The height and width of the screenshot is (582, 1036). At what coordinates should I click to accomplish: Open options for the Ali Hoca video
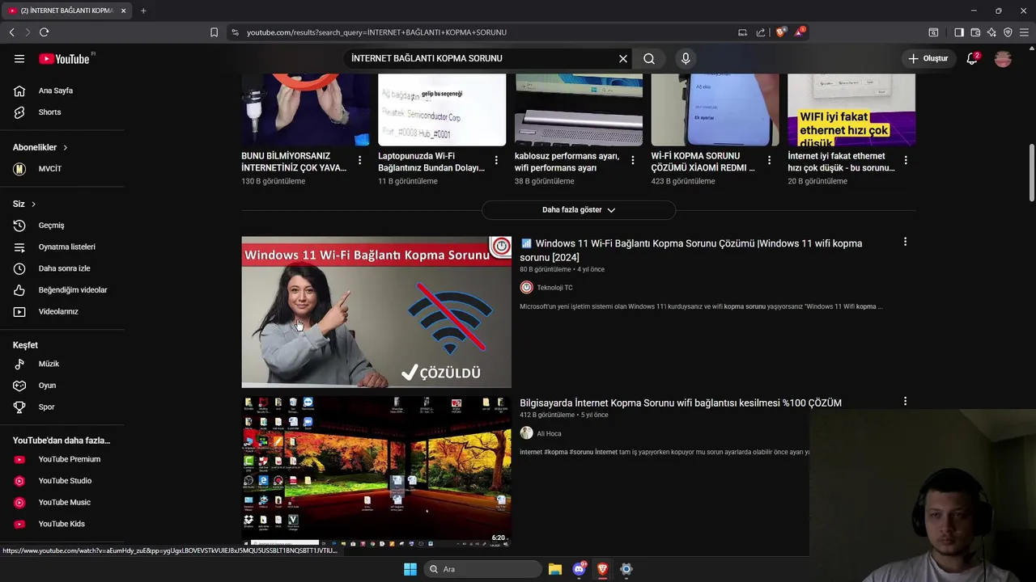tap(905, 401)
